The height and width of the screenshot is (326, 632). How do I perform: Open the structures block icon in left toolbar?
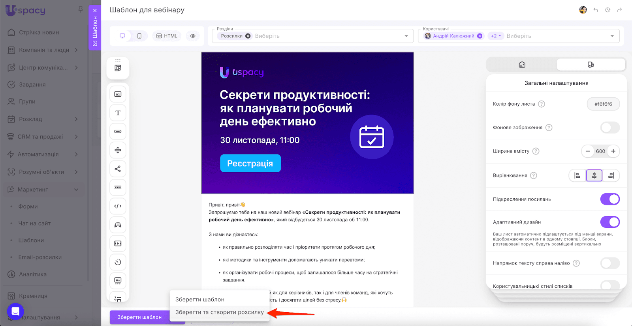pyautogui.click(x=118, y=68)
